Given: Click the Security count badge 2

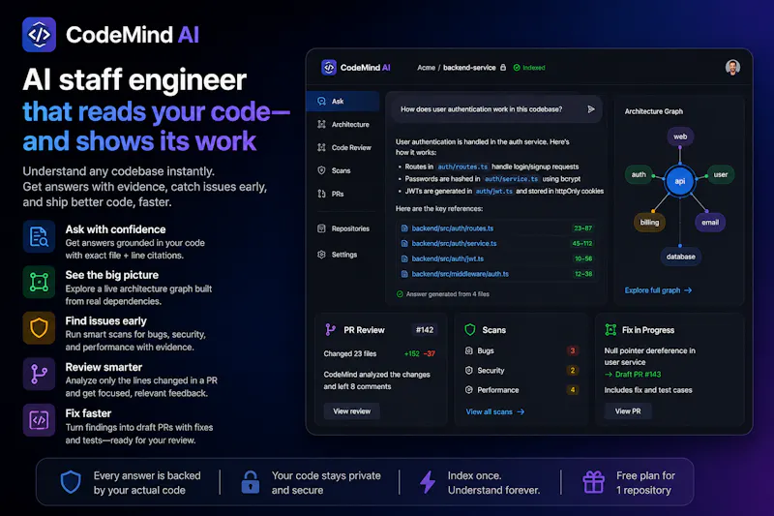Looking at the screenshot, I should click(572, 371).
